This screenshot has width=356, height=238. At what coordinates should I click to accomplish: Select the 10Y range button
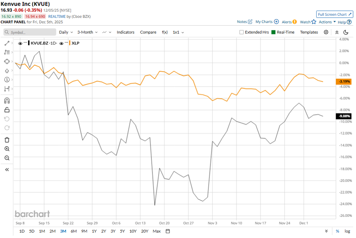tap(133, 231)
